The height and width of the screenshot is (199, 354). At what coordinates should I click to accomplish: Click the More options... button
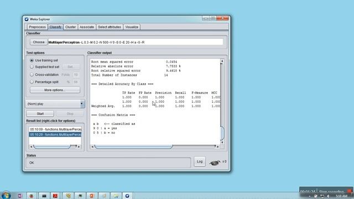pos(55,90)
